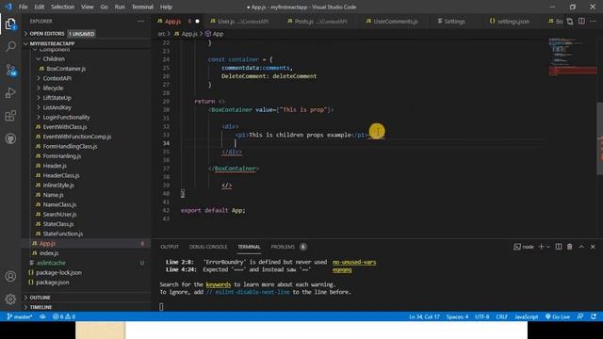Split the terminal panel
This screenshot has width=603, height=339.
(559, 247)
